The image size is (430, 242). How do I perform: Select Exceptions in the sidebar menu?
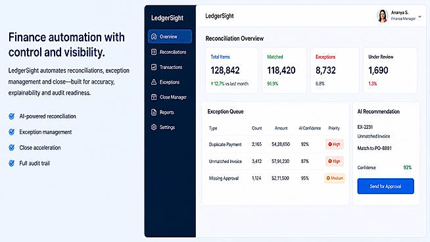tap(170, 82)
